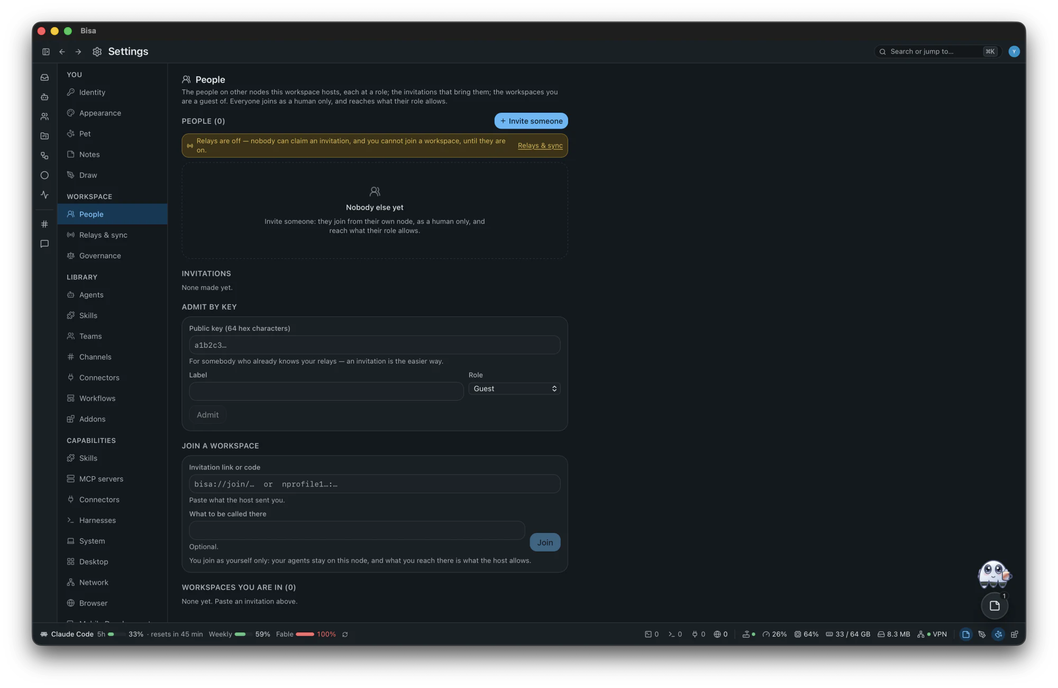Open the robot agents icon in left rail
Image resolution: width=1058 pixels, height=688 pixels.
44,97
